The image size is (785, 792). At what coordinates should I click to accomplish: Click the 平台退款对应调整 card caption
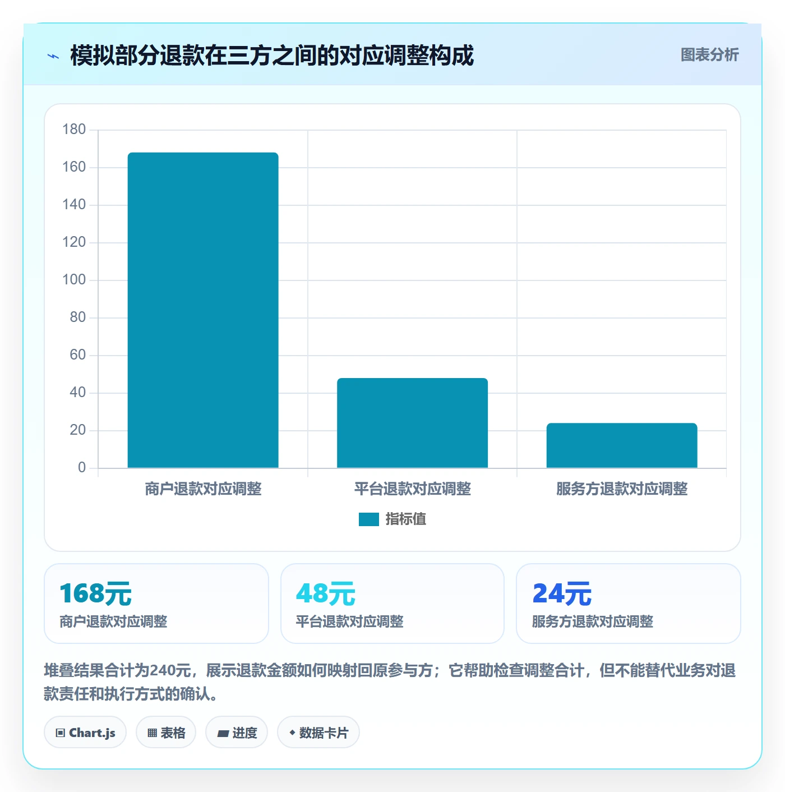click(350, 621)
